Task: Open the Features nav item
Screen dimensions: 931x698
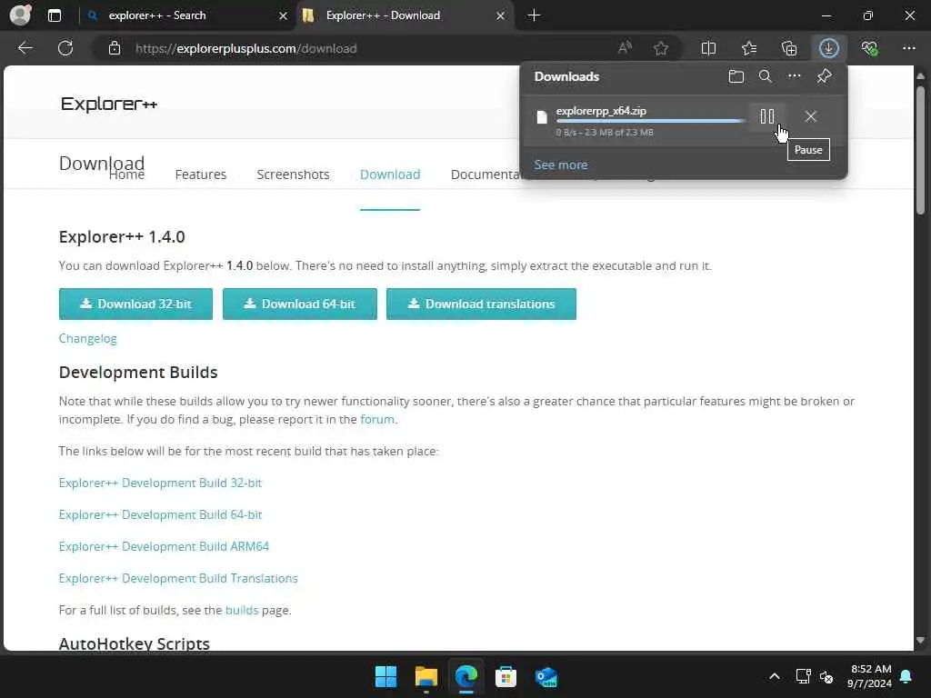Action: coord(201,174)
